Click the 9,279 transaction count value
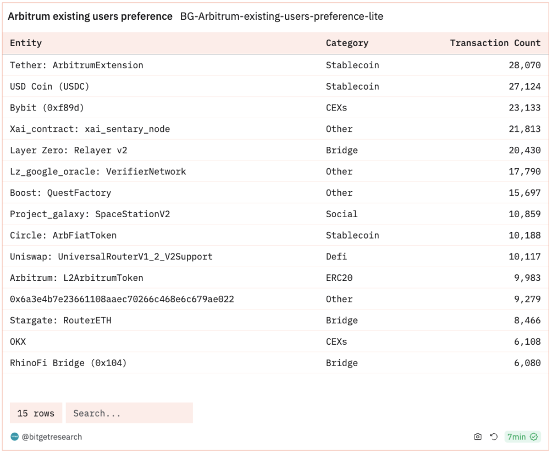This screenshot has width=552, height=453. 527,299
